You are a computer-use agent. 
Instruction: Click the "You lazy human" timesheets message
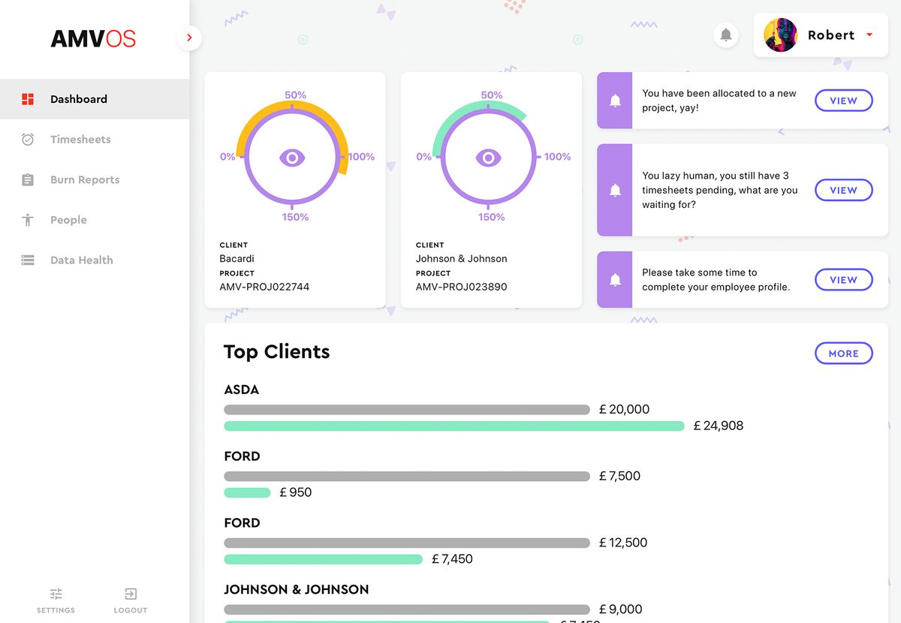(719, 190)
